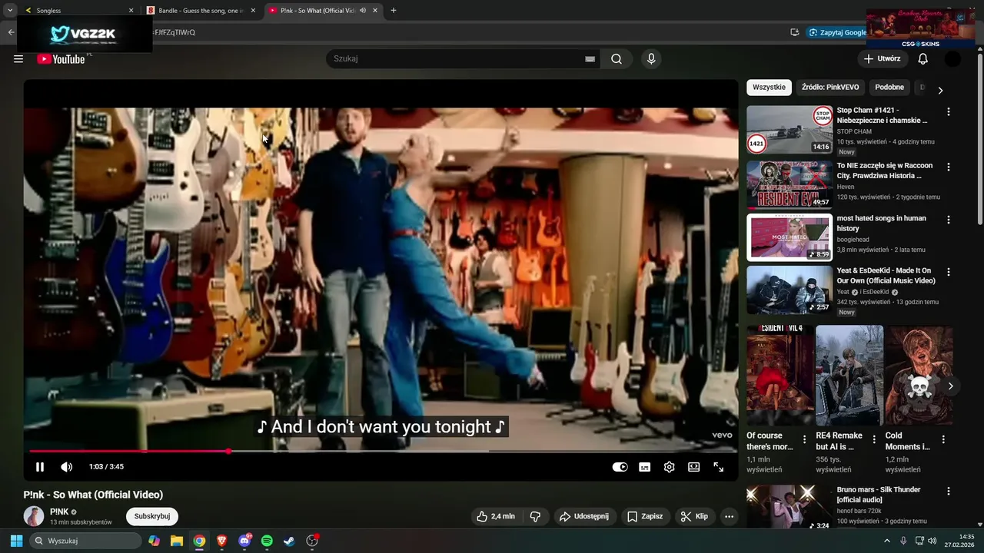The width and height of the screenshot is (984, 553).
Task: Click the Udostępnij share button
Action: pos(583,516)
